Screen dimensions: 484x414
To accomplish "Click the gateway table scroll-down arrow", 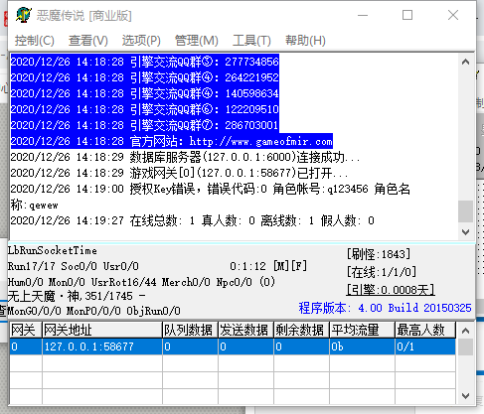I will pyautogui.click(x=465, y=396).
